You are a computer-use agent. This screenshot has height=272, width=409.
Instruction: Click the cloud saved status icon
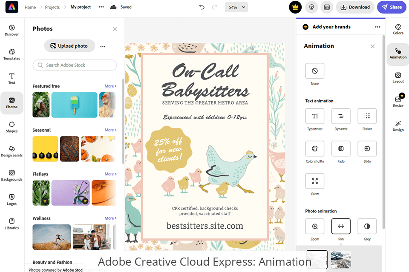[x=113, y=7]
